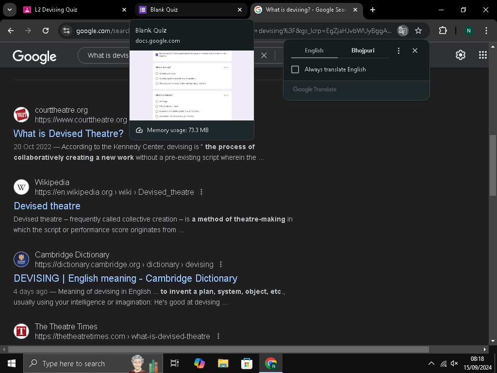Bookmark this page with the star icon

coord(418,31)
